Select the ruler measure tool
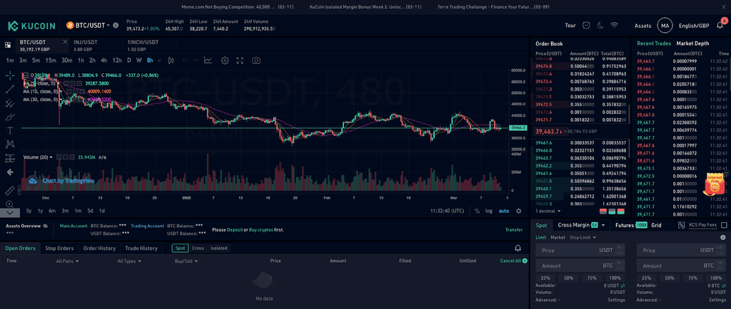Screen dimensions: 731x309 (10, 191)
